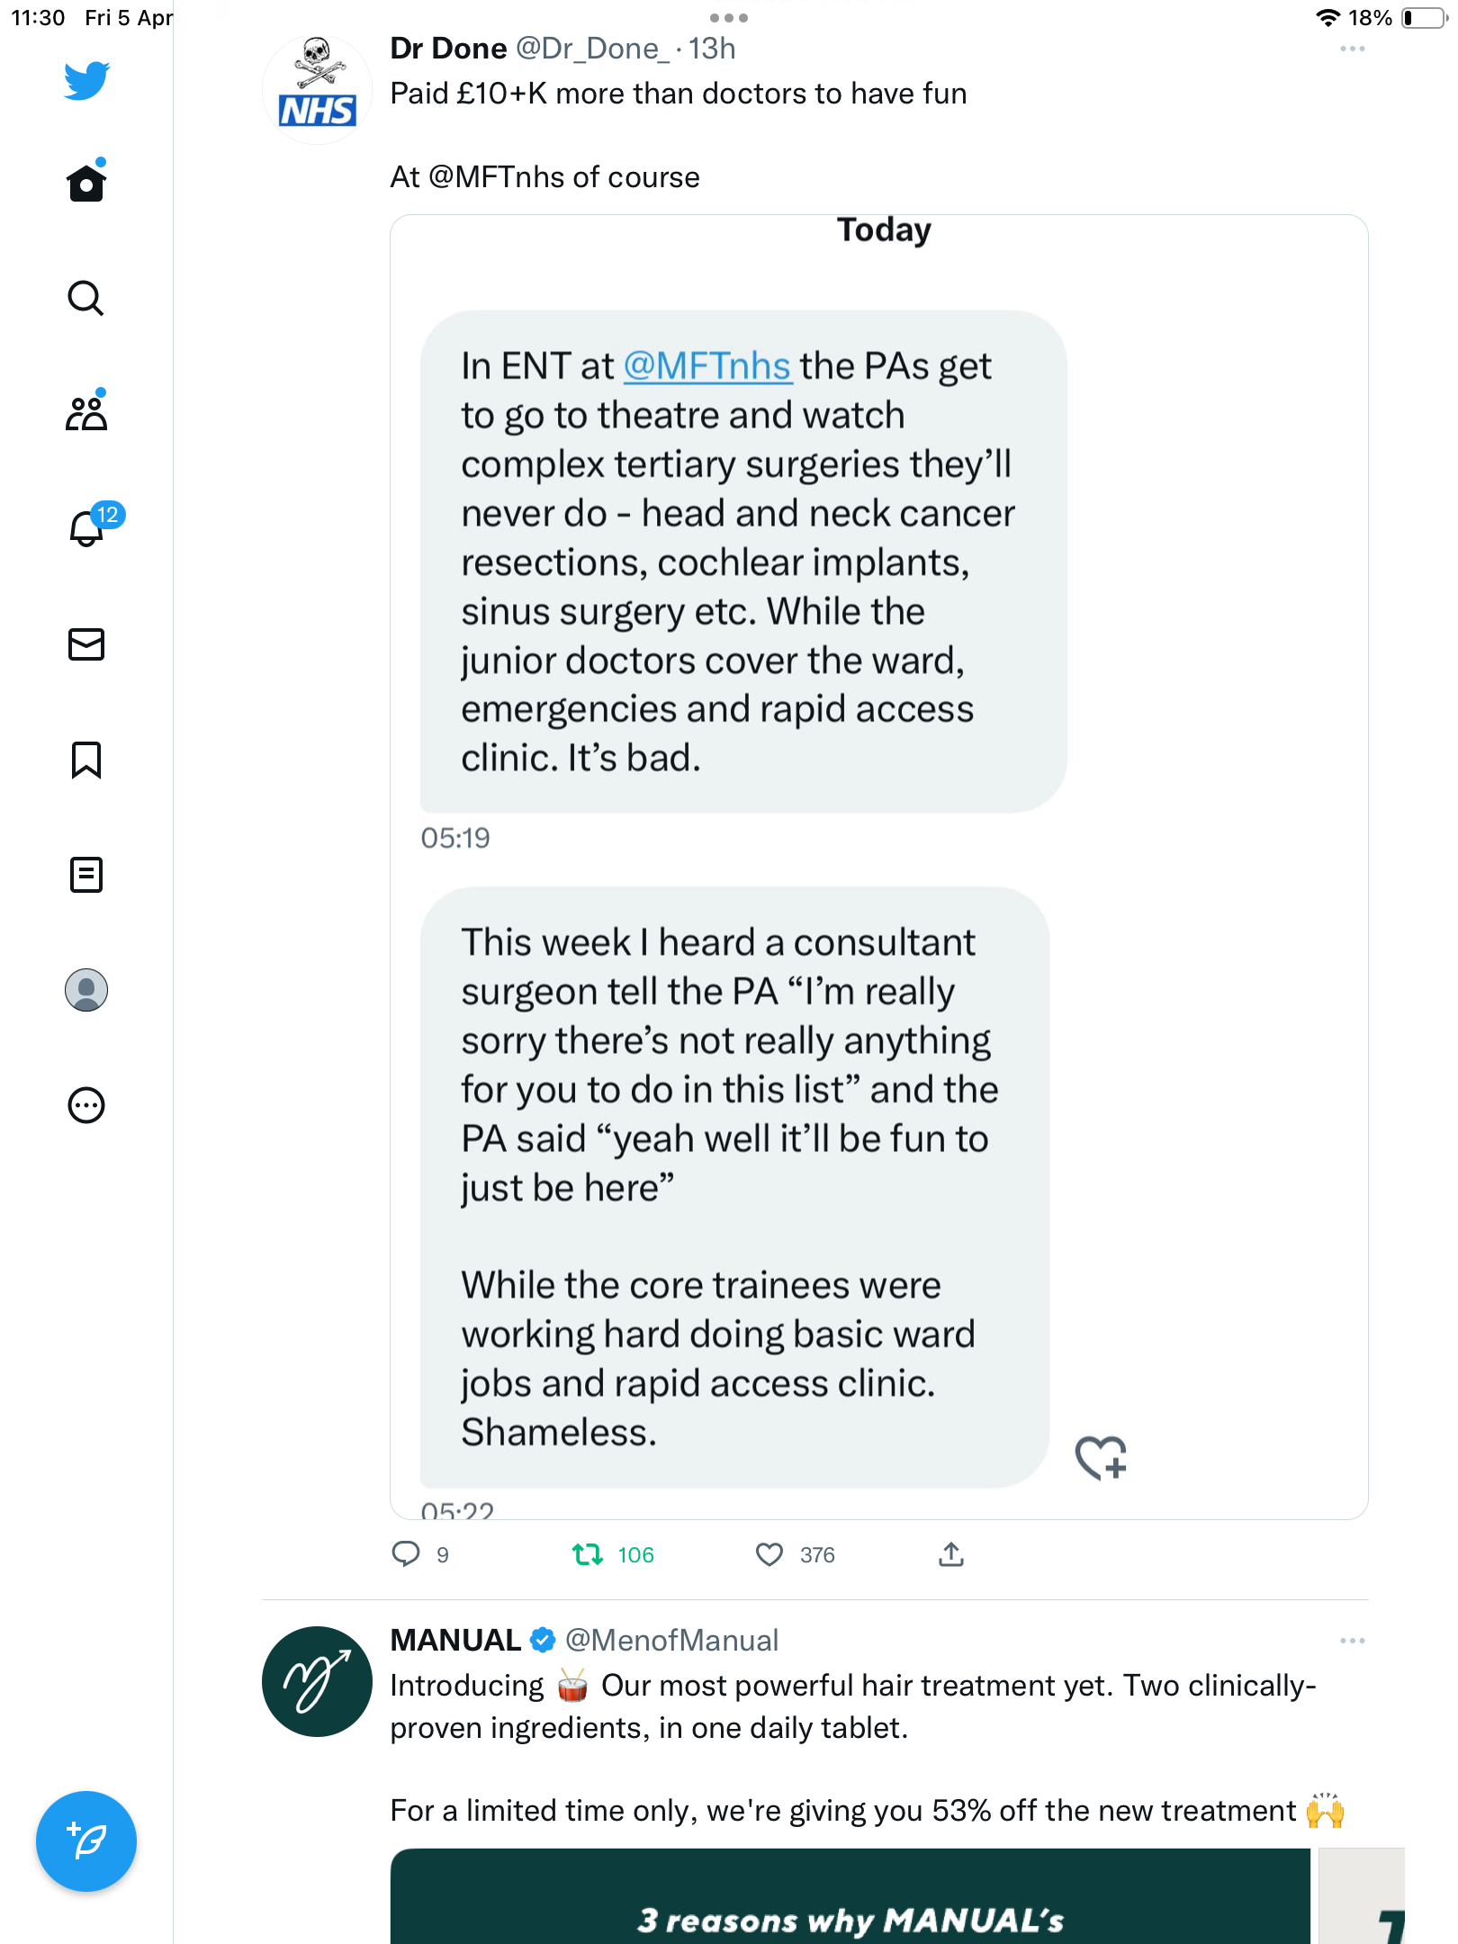This screenshot has width=1458, height=1944.
Task: View the MANUAL advertiser profile picture
Action: point(317,1681)
